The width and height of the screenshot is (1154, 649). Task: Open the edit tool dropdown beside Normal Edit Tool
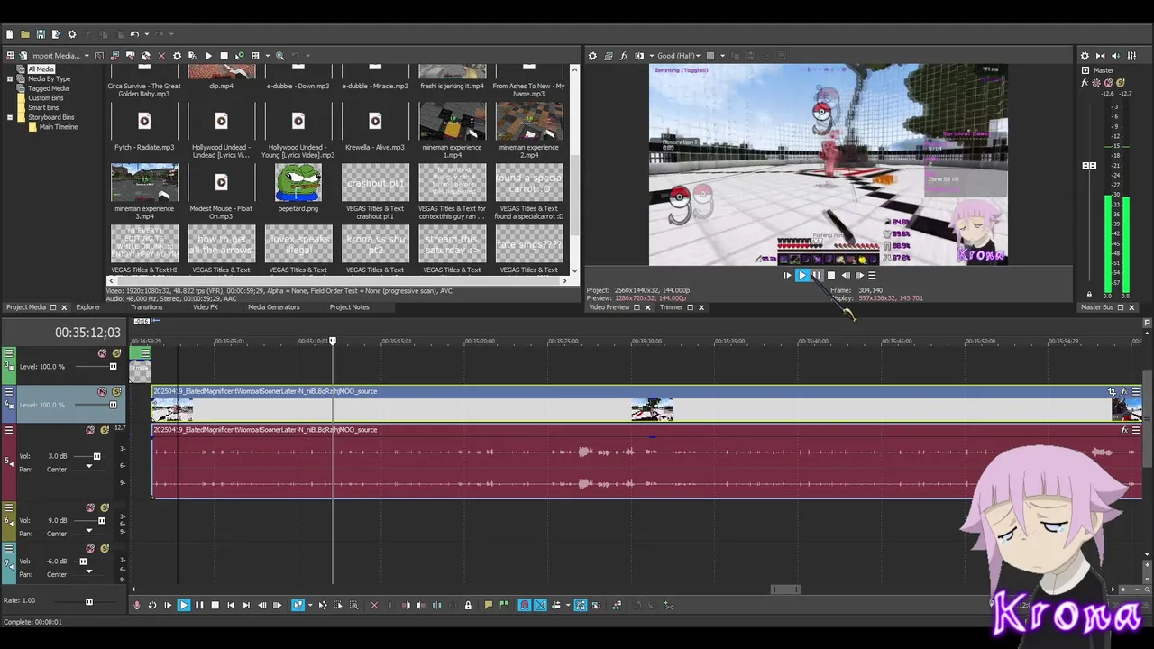click(310, 605)
